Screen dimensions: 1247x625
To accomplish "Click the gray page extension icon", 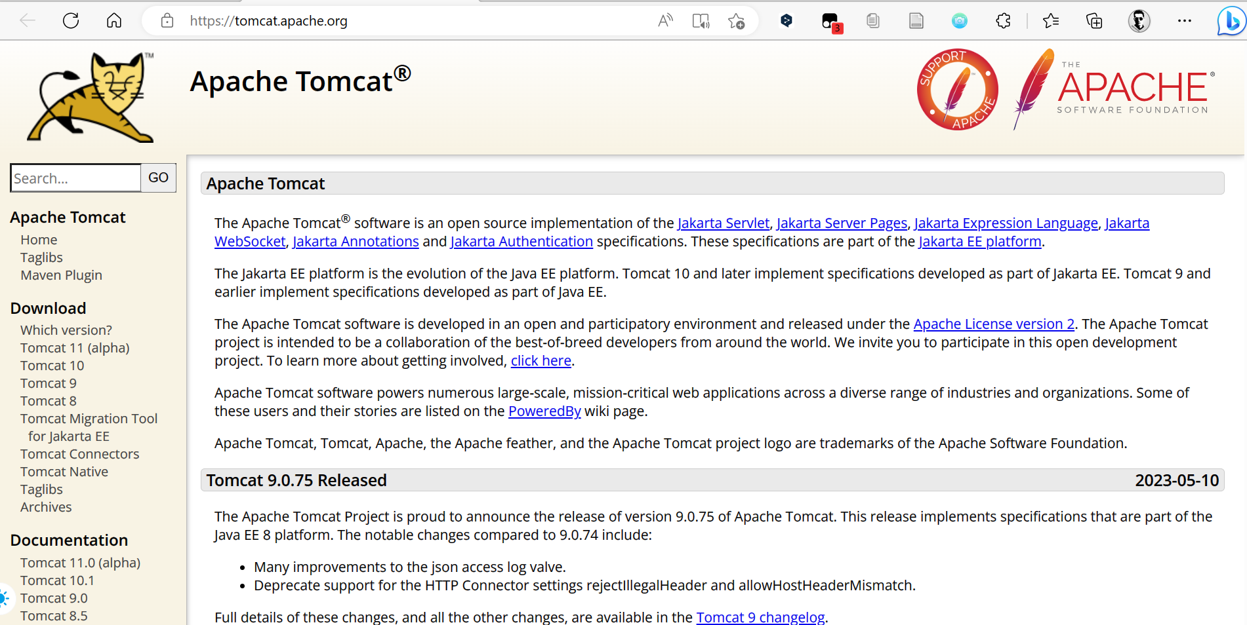I will coord(916,21).
